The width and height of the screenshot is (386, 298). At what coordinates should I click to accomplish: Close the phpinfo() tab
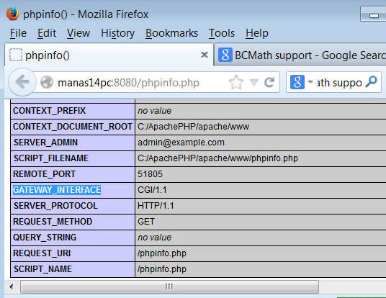(x=205, y=55)
